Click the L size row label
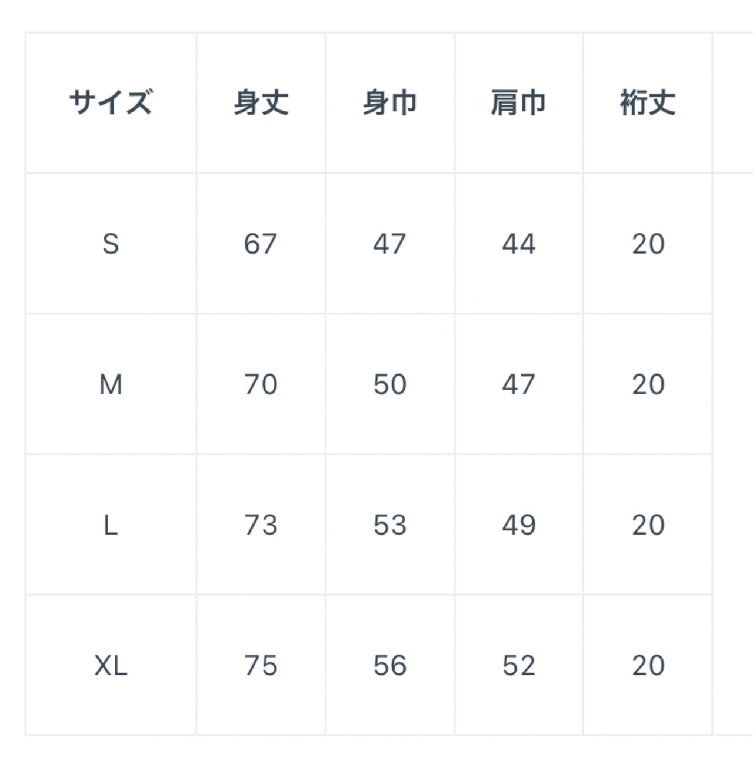 point(111,525)
